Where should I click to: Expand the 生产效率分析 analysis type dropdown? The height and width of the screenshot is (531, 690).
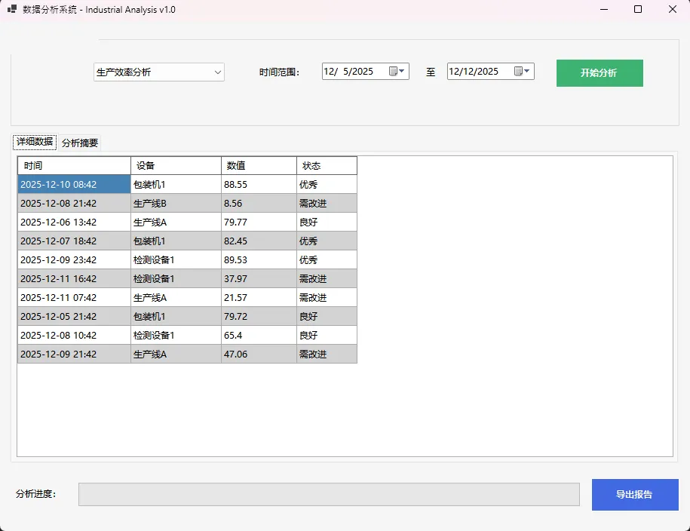(218, 72)
